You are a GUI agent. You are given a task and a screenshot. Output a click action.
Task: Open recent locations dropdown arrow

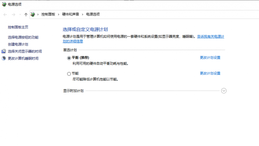(x=20, y=14)
